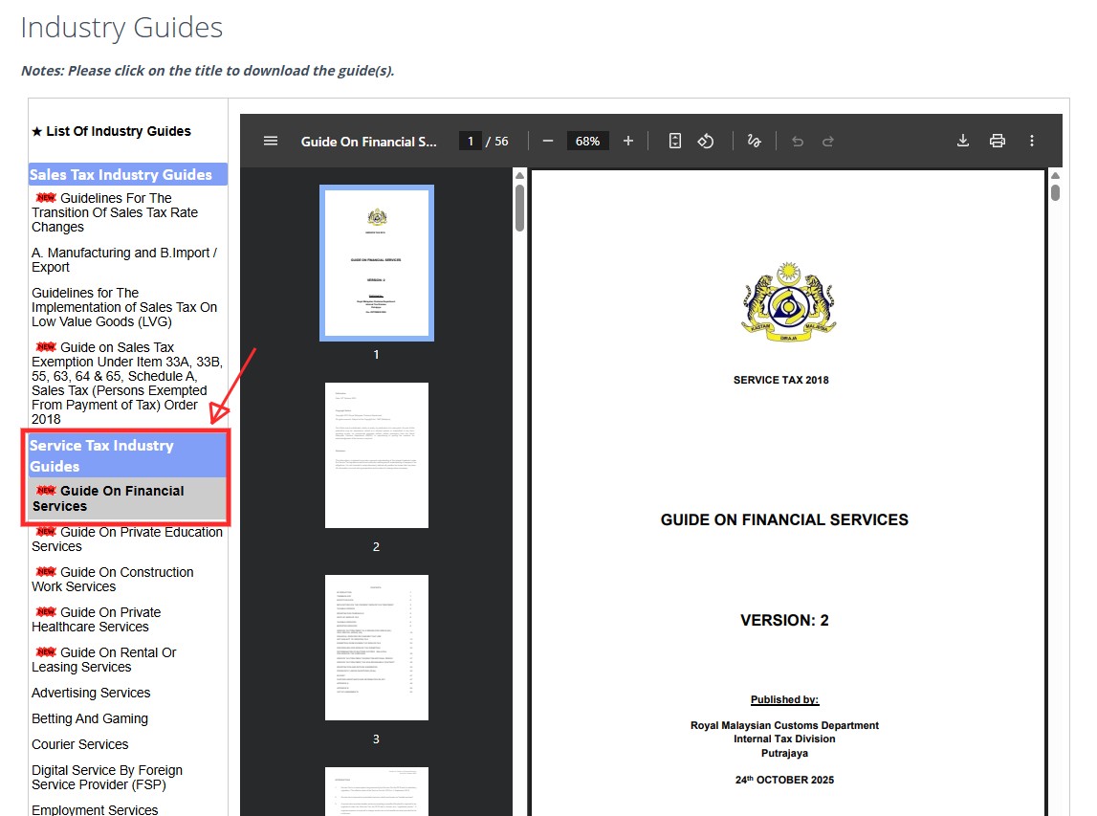Image resolution: width=1097 pixels, height=816 pixels.
Task: Select Sales Tax Industry Guides section header
Action: point(121,174)
